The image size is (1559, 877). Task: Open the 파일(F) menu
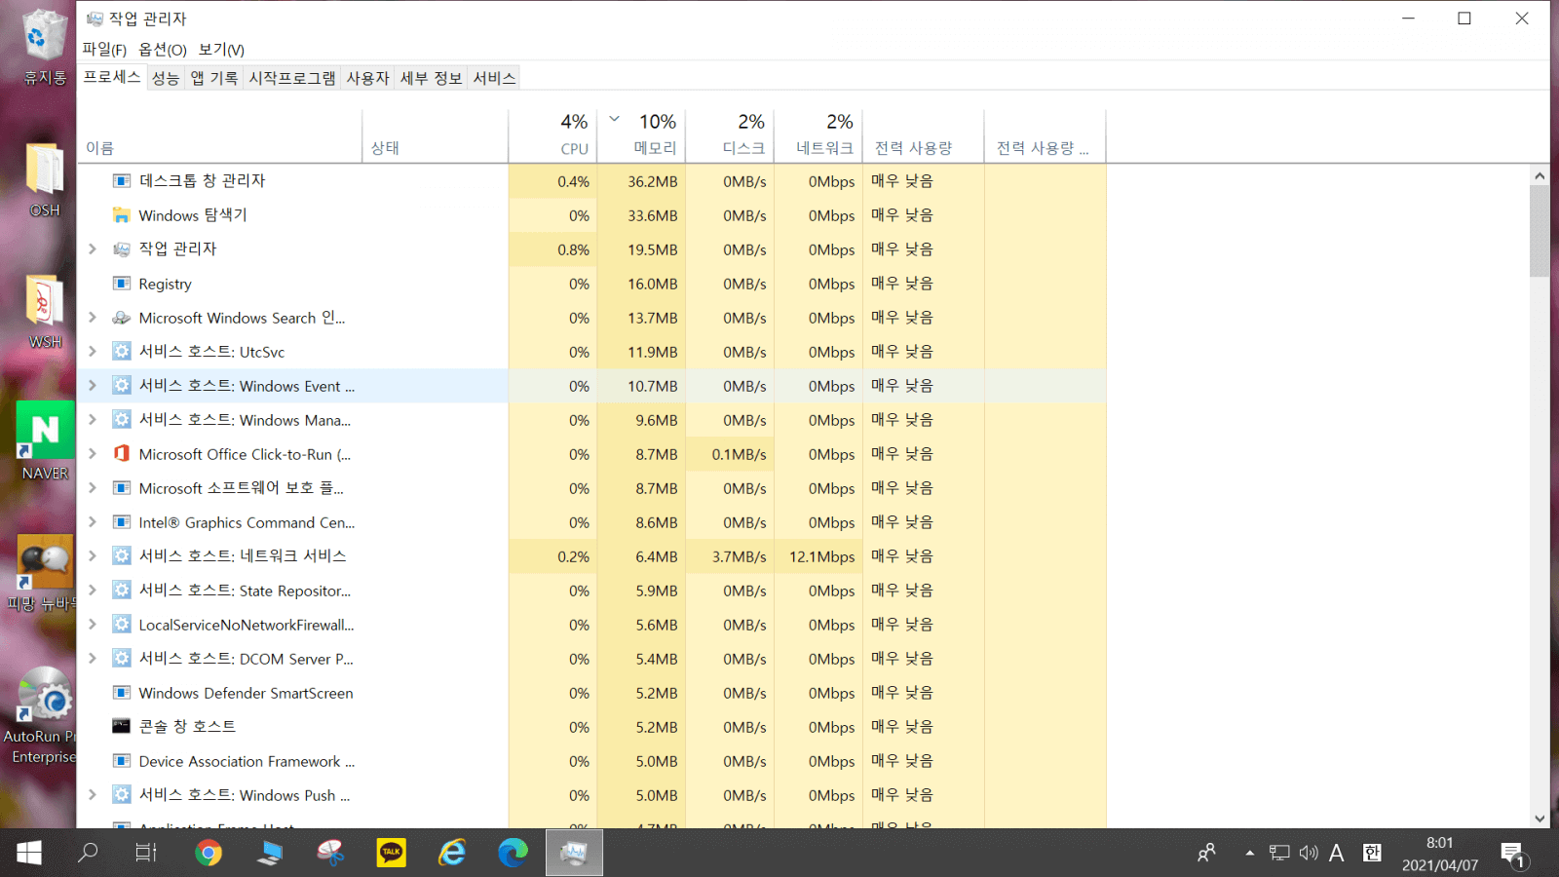(x=104, y=49)
